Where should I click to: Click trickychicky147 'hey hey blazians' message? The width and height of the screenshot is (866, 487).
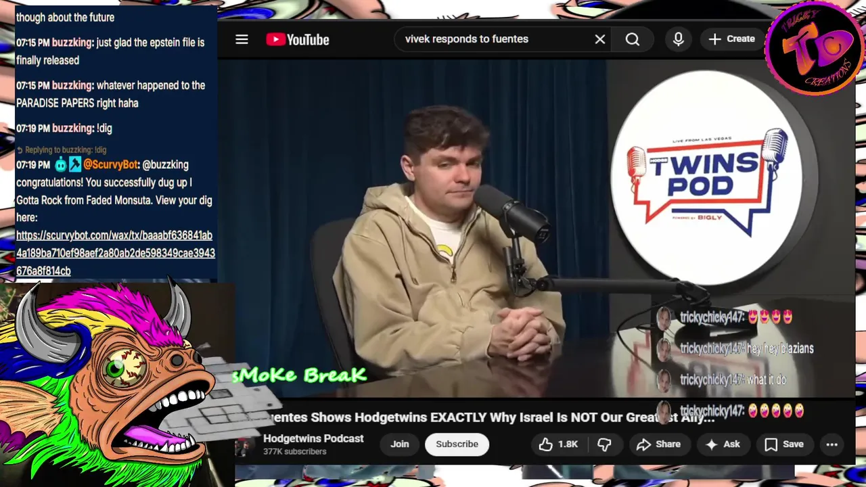point(747,348)
